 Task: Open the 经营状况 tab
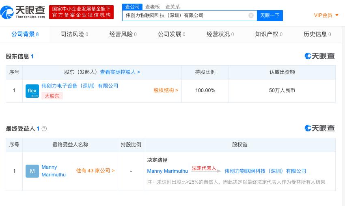click(x=220, y=34)
